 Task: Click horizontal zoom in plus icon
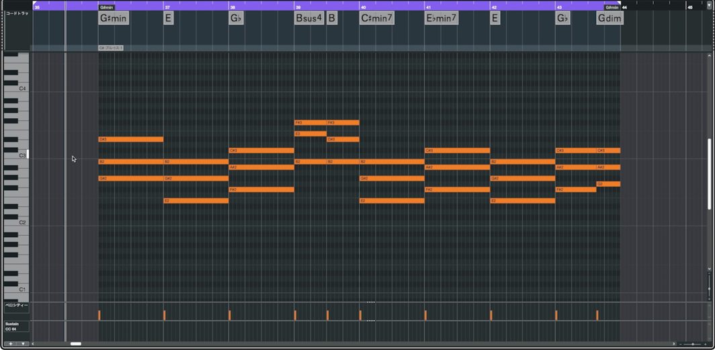[706, 344]
